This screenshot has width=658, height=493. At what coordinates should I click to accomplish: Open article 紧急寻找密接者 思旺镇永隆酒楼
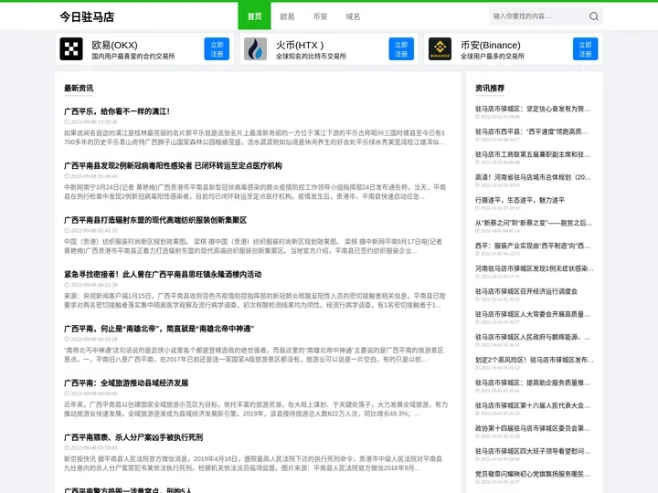(163, 274)
